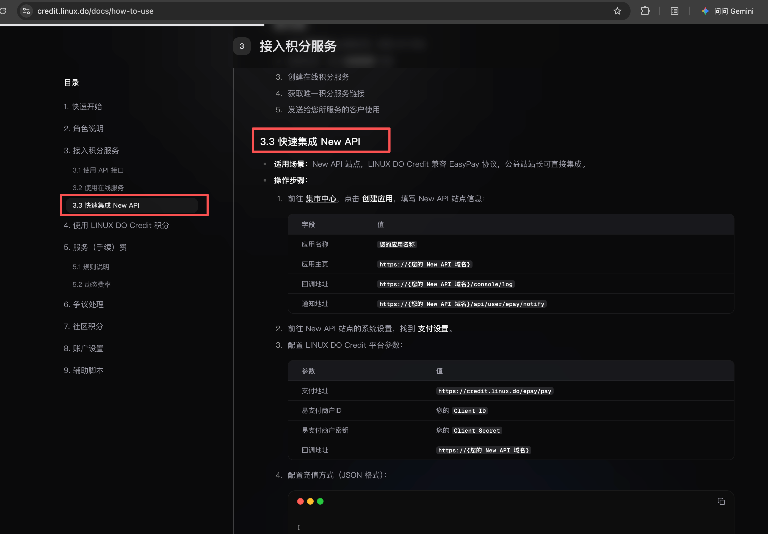Click list item 创建在线积分服务
The width and height of the screenshot is (768, 534).
coord(318,77)
